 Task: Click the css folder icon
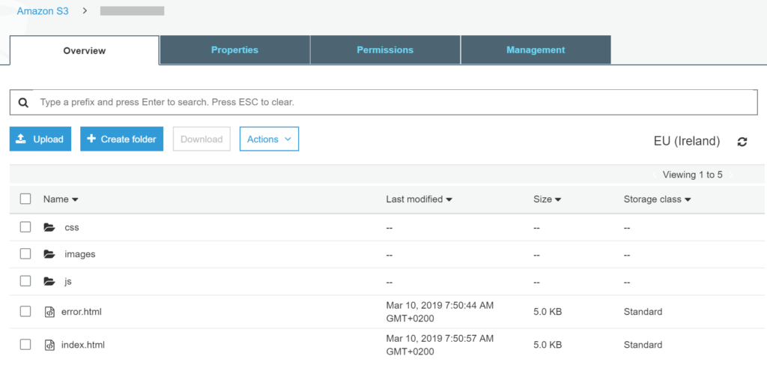pyautogui.click(x=49, y=227)
